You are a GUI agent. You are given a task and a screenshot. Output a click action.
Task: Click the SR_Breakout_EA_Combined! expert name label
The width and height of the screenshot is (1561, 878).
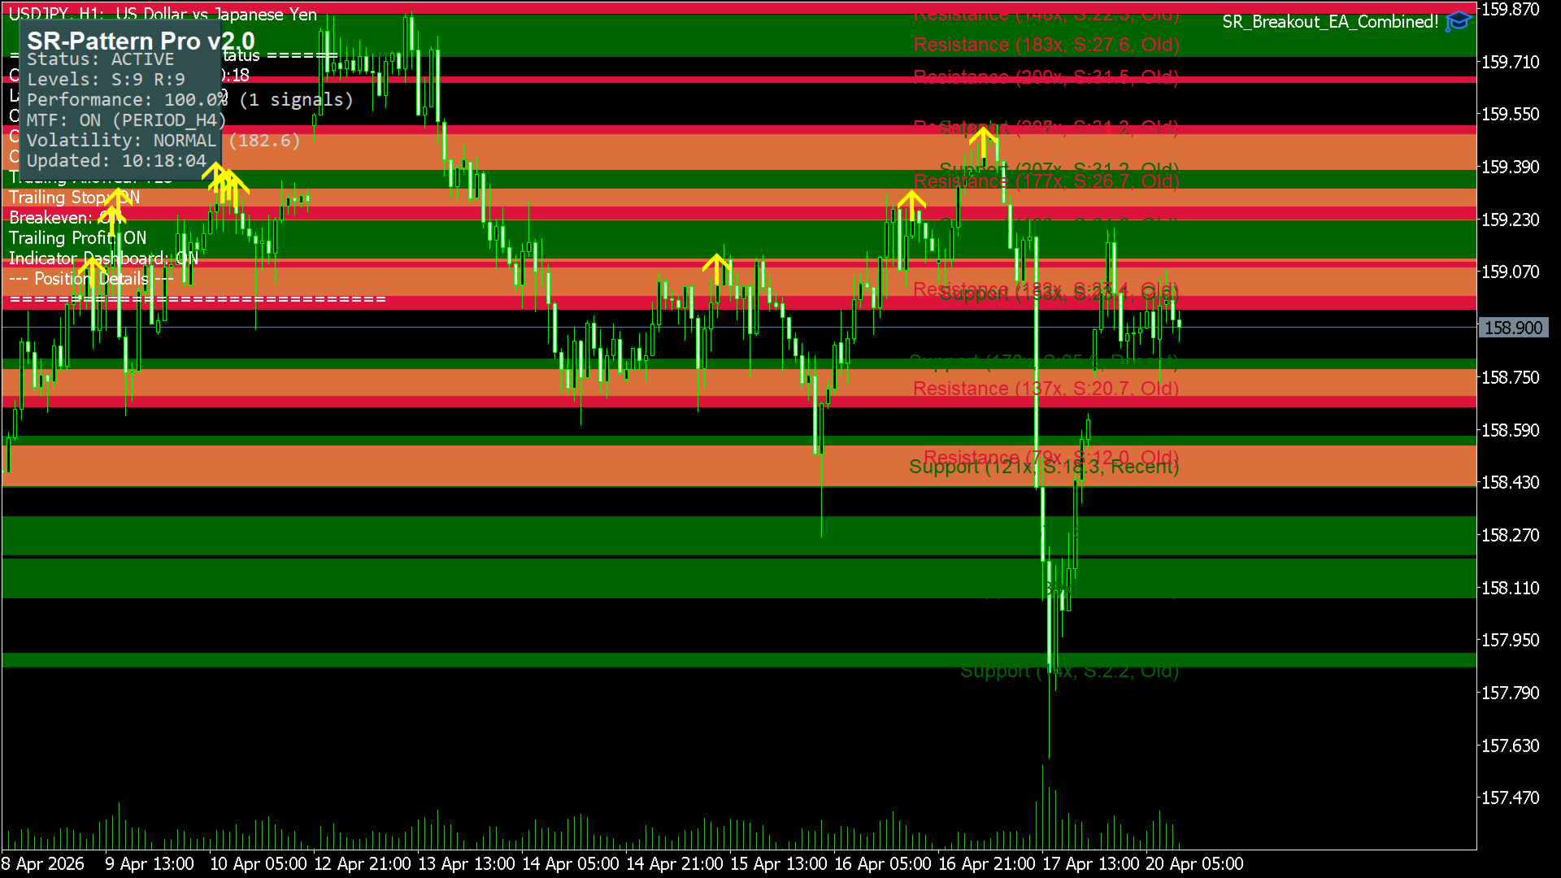tap(1330, 22)
